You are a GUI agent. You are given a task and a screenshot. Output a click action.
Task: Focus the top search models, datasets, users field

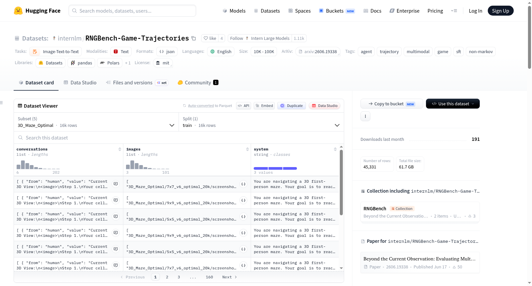132,11
